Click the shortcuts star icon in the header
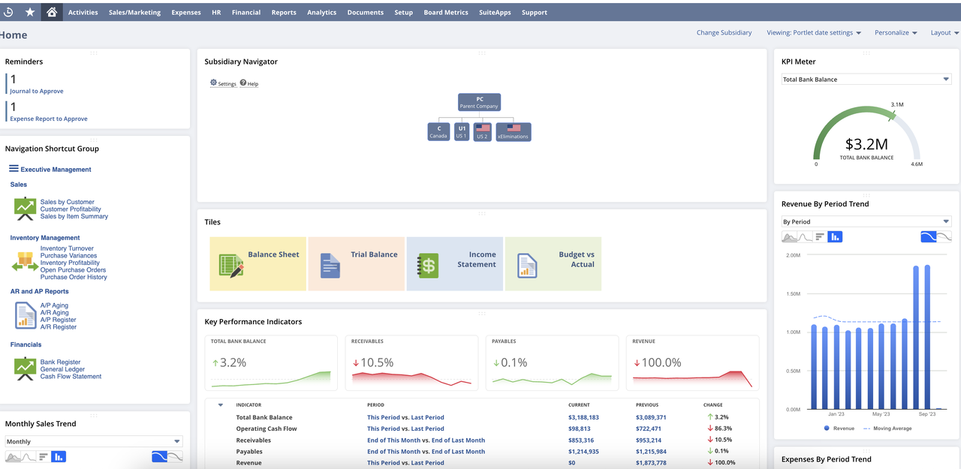The width and height of the screenshot is (961, 469). pos(29,11)
